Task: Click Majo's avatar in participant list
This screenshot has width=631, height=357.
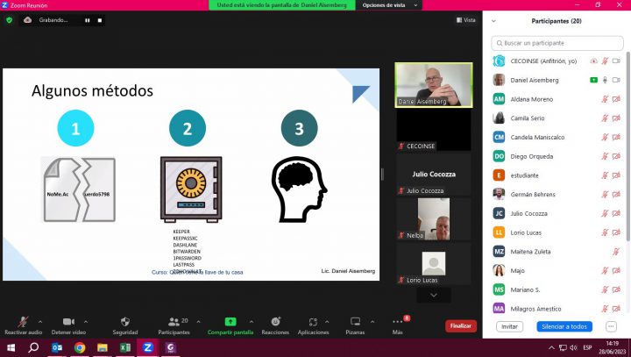Action: click(499, 270)
